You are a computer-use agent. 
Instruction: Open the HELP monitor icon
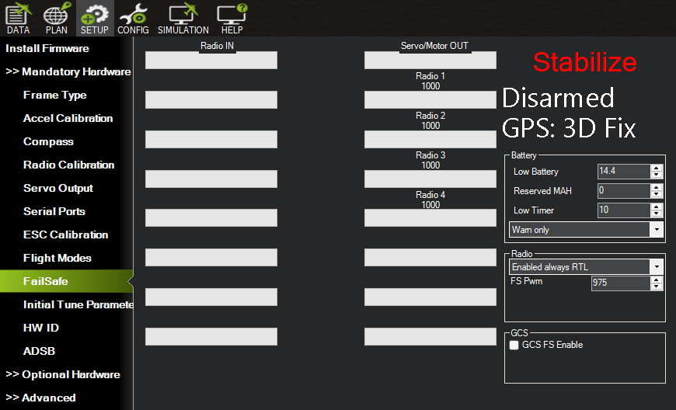pyautogui.click(x=232, y=18)
